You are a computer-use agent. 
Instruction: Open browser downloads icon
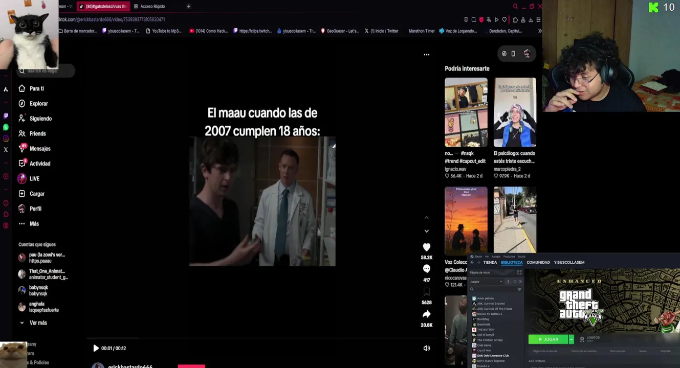click(531, 19)
